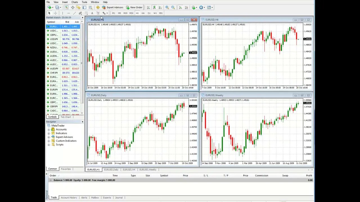Switch chart to line chart type
The width and height of the screenshot is (360, 202).
click(x=160, y=7)
